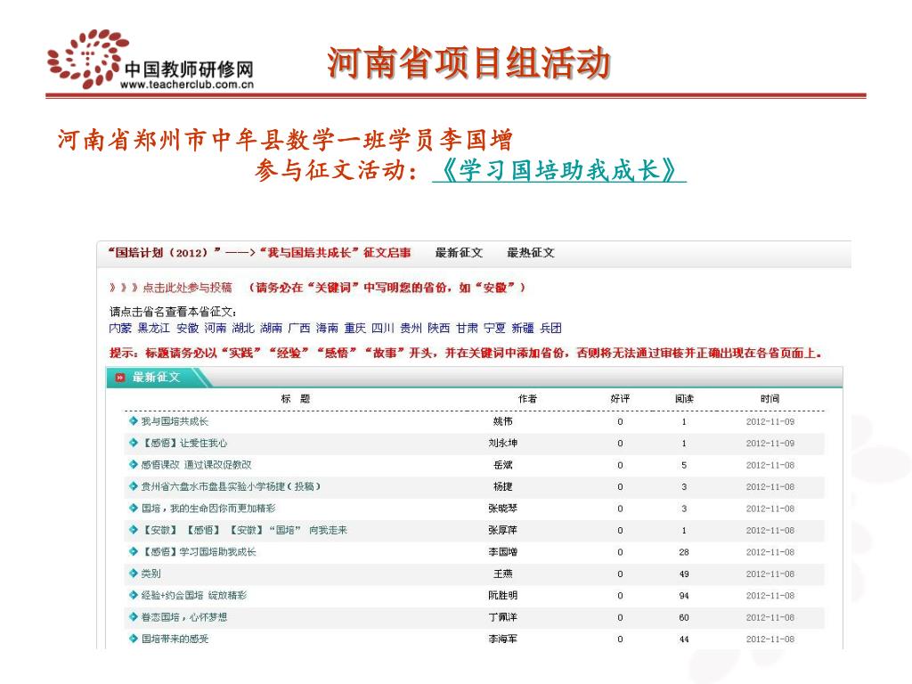Click the 中国教师研修网 logo

(151, 60)
